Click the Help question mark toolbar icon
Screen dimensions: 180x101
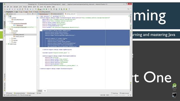point(69,9)
